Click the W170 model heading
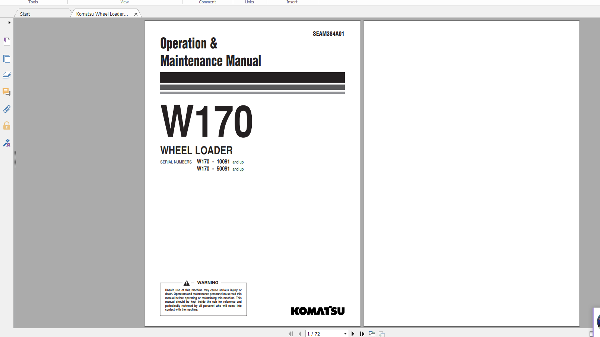Screen dimensions: 600x337 point(207,121)
